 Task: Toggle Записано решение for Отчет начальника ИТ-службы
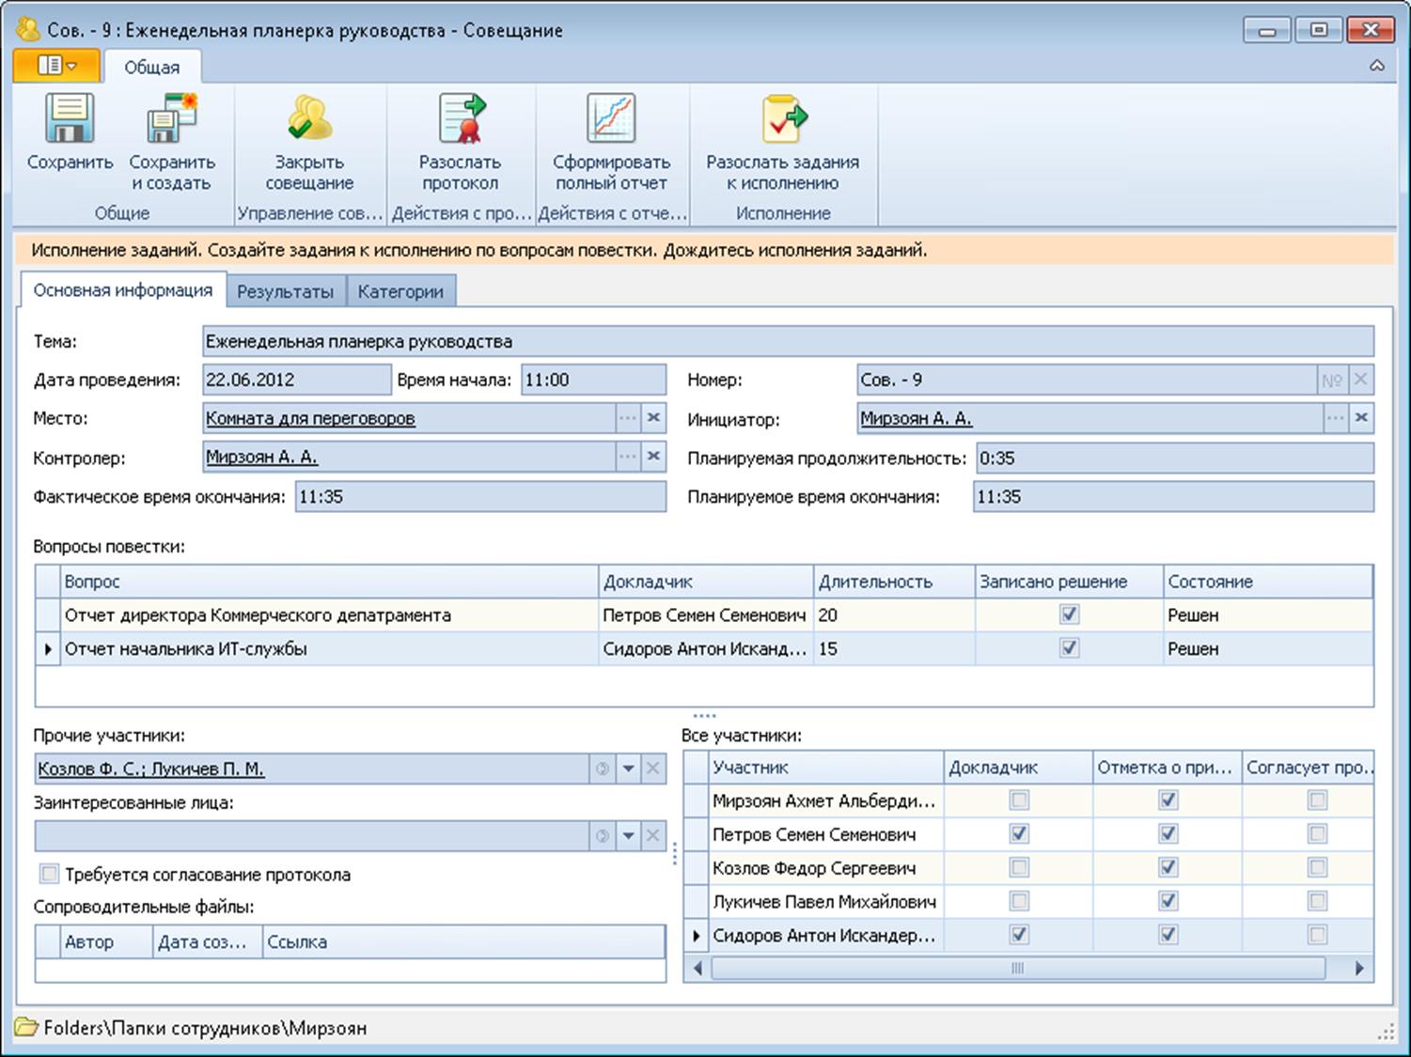click(x=1069, y=648)
